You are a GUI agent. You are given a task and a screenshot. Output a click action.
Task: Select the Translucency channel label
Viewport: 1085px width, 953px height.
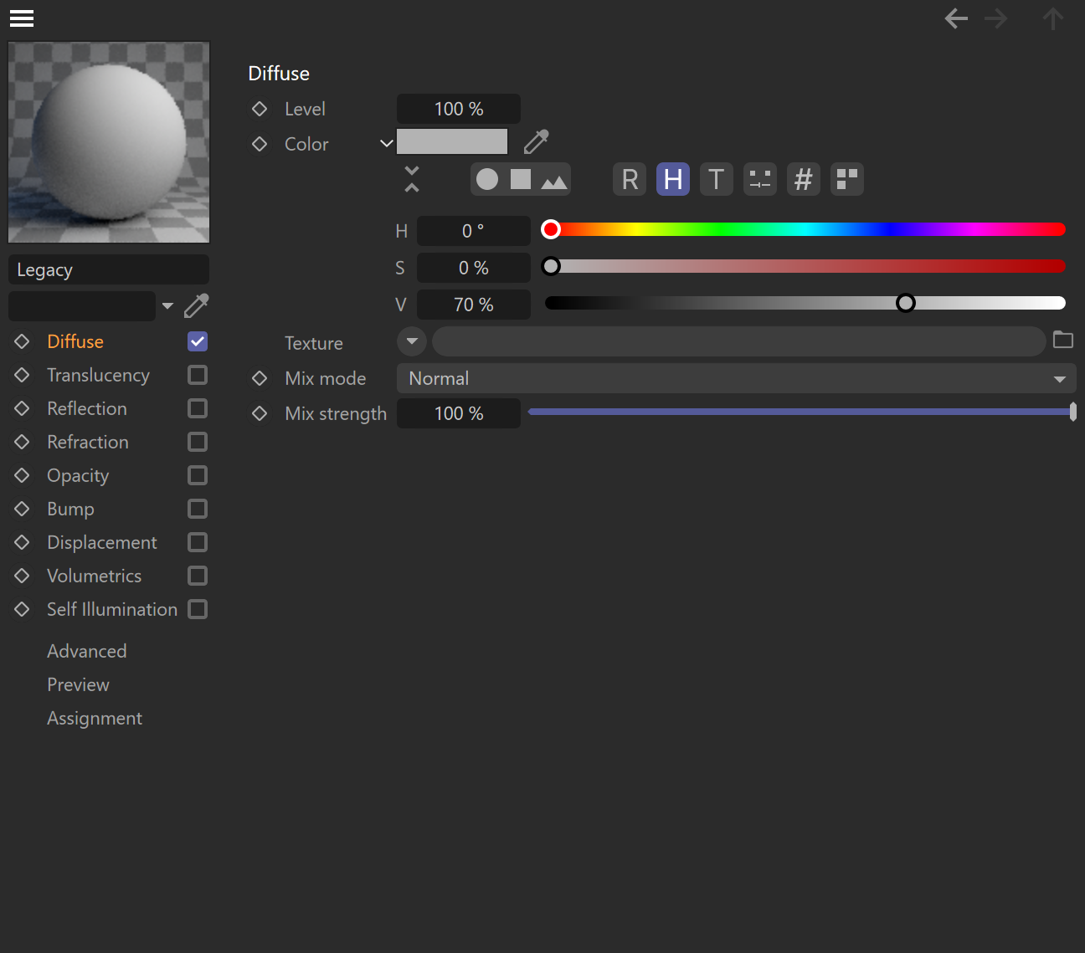[98, 375]
